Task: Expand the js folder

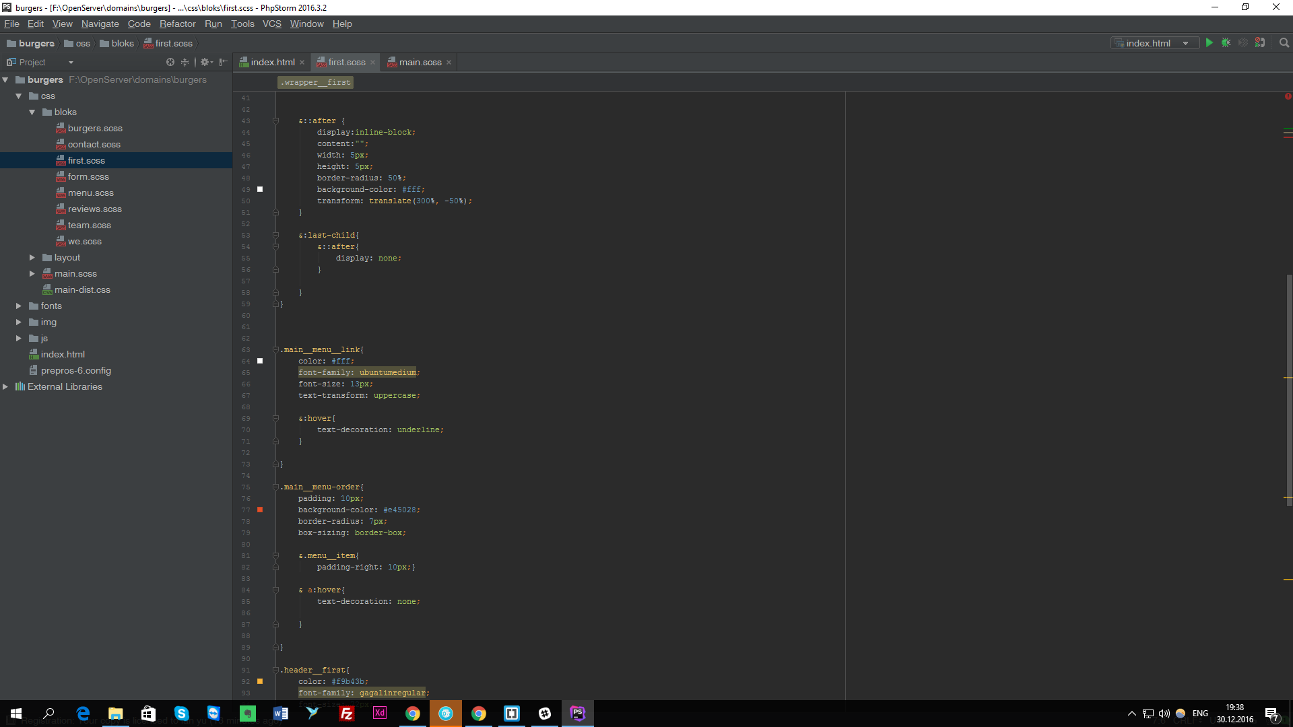Action: [19, 338]
